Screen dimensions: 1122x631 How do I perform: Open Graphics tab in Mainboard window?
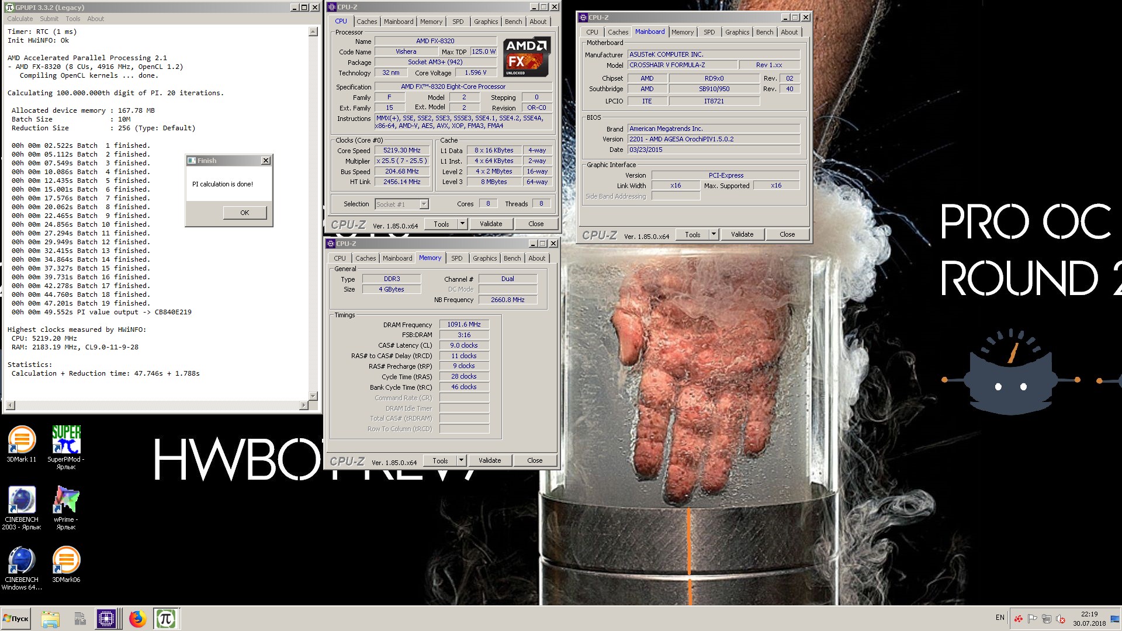click(x=737, y=32)
